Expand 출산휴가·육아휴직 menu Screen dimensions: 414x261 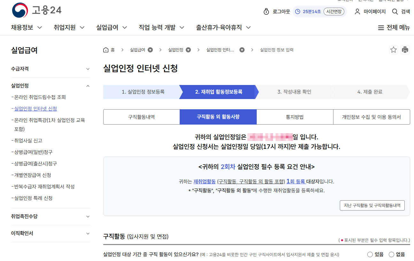223,27
